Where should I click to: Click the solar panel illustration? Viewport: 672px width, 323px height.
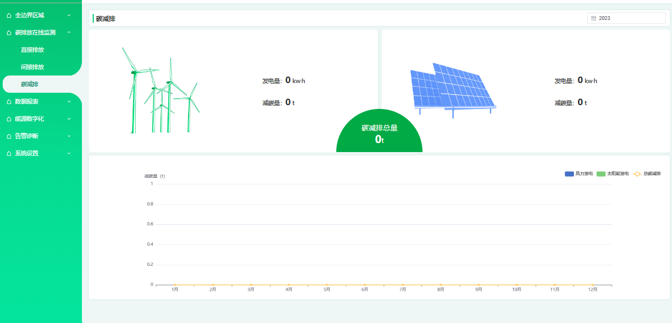pyautogui.click(x=452, y=89)
